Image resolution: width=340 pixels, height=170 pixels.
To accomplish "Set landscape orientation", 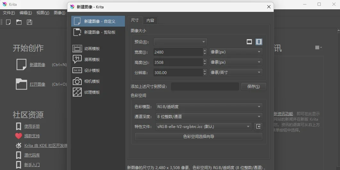I will tap(249, 42).
